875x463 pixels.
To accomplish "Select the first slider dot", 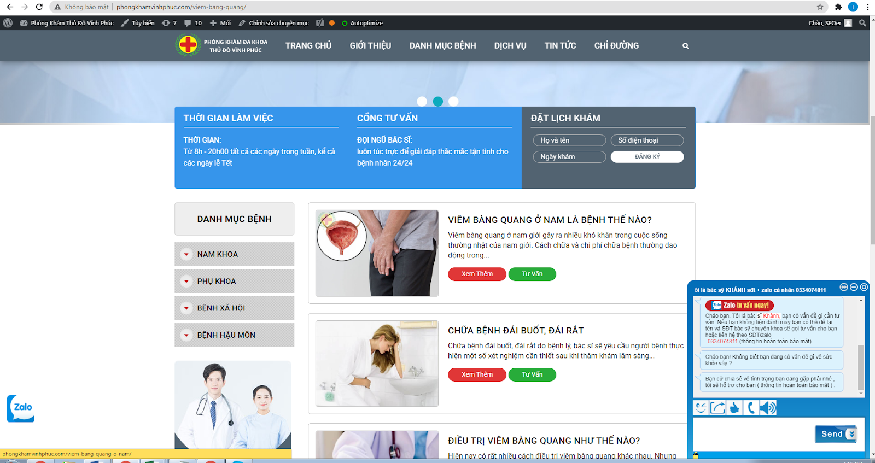I will pyautogui.click(x=422, y=101).
